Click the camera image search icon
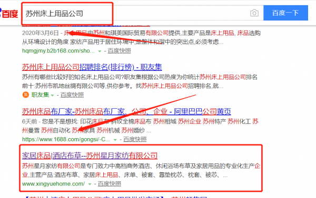 (x=254, y=13)
